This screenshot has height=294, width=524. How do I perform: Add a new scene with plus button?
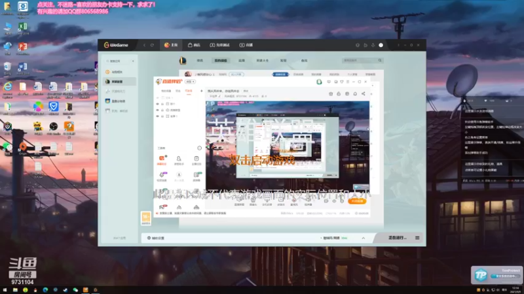[201, 91]
